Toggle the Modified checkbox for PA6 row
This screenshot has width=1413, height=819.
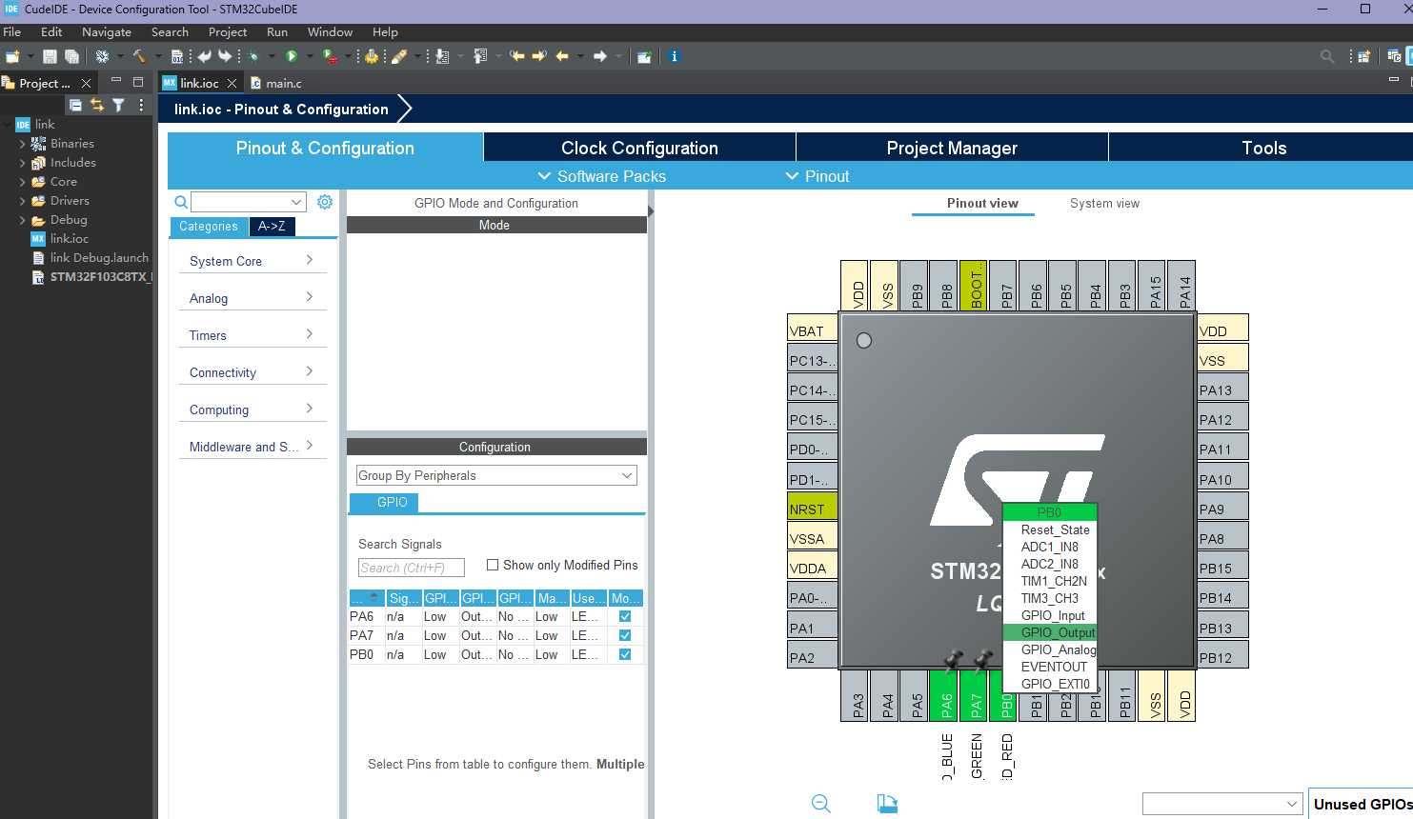pos(625,616)
